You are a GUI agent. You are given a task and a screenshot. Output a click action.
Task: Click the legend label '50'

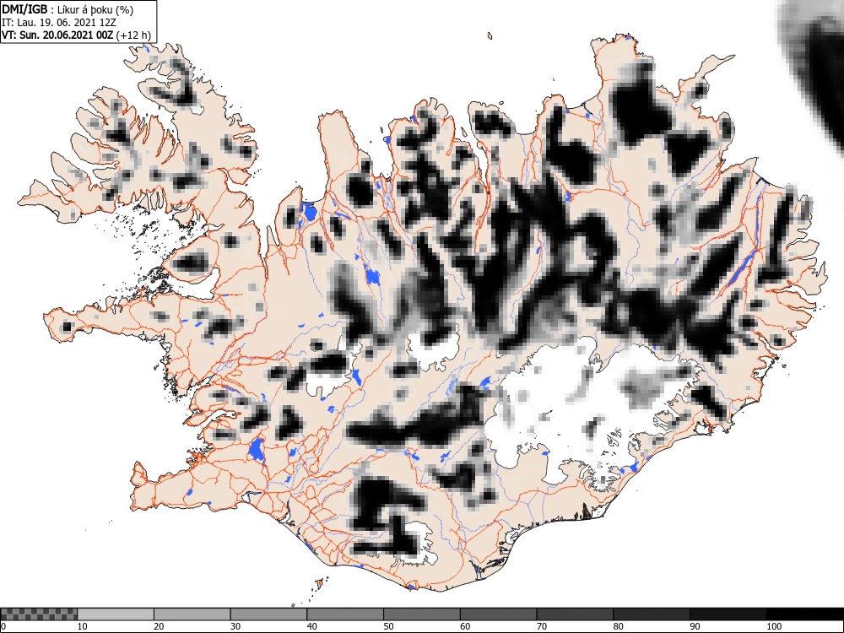click(x=388, y=626)
